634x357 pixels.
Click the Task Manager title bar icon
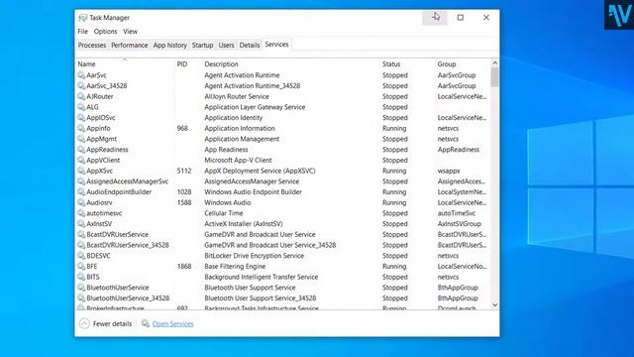(83, 18)
